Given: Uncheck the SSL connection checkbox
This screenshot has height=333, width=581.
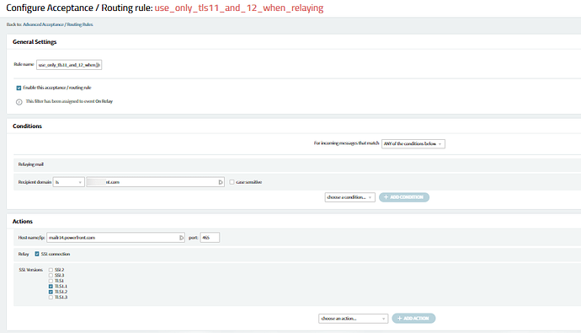Looking at the screenshot, I should coord(37,254).
